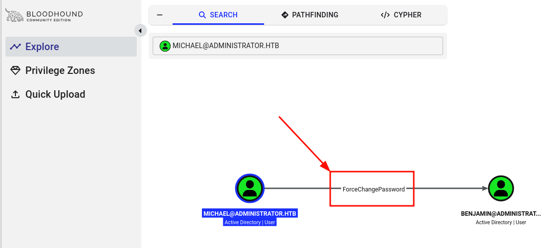The width and height of the screenshot is (555, 248).
Task: Click the Pathfinding direction sign icon
Action: [x=285, y=15]
